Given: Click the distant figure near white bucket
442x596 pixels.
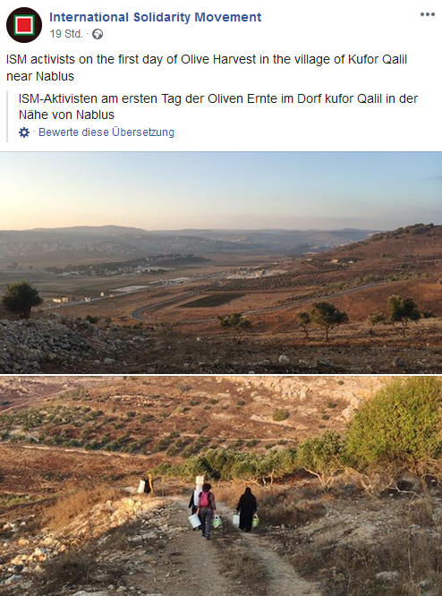Looking at the screenshot, I should pos(147,484).
